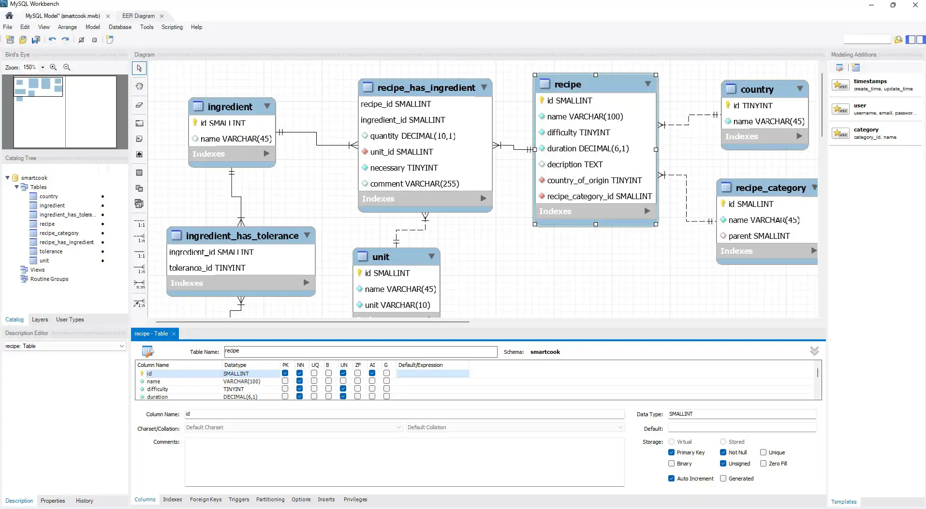Select the hand pan tool
This screenshot has width=926, height=509.
(x=139, y=86)
